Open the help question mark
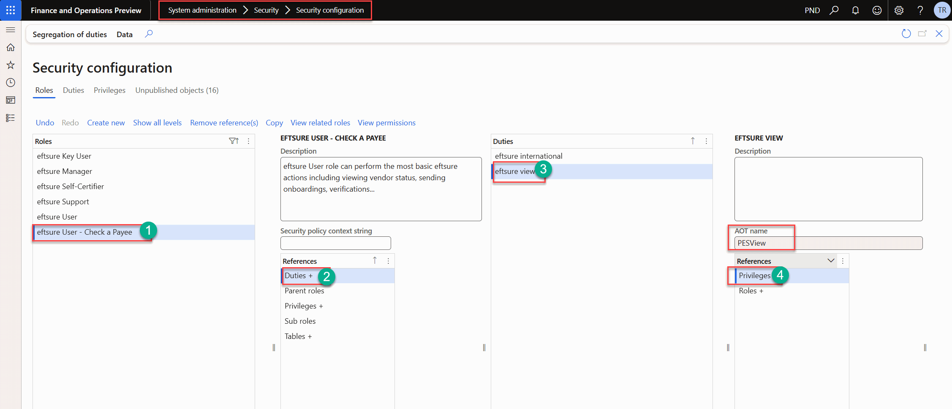 click(920, 10)
